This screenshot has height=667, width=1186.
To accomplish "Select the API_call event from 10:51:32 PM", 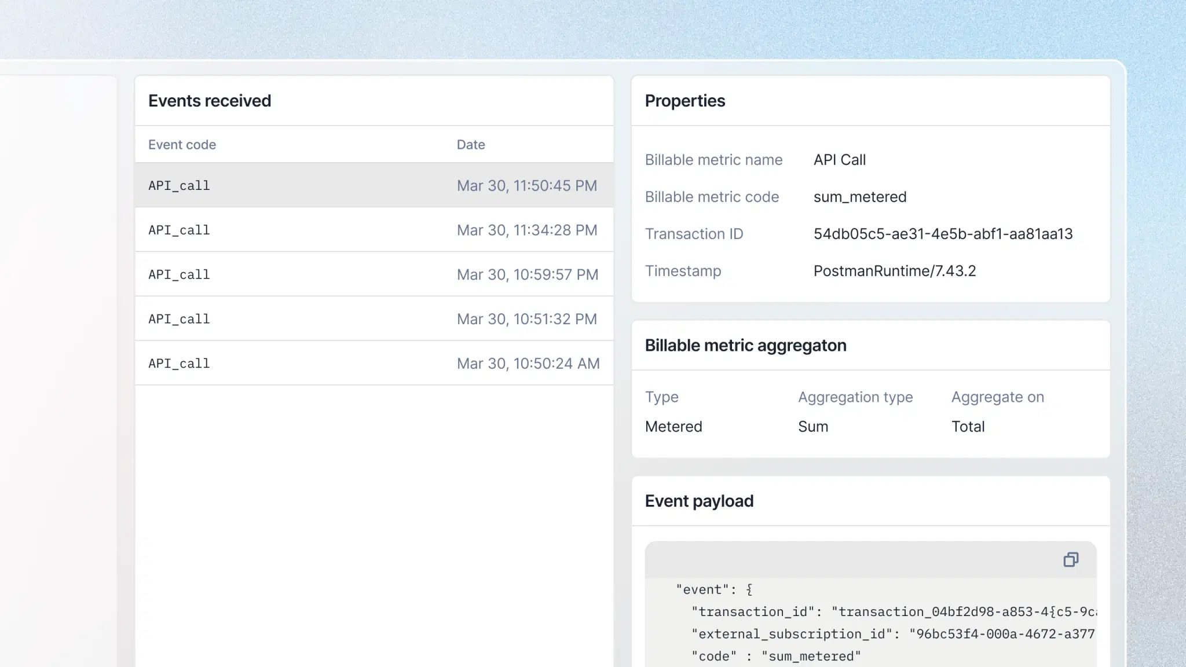I will (x=374, y=318).
